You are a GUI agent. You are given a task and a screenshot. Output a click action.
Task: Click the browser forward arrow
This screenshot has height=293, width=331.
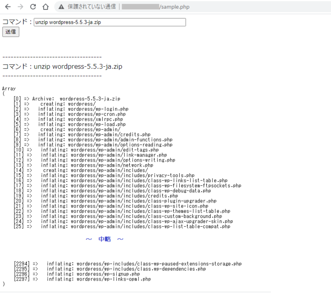tap(20, 7)
